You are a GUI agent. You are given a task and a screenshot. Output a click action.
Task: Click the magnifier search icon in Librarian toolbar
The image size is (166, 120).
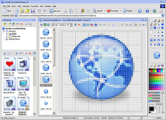click(30, 24)
